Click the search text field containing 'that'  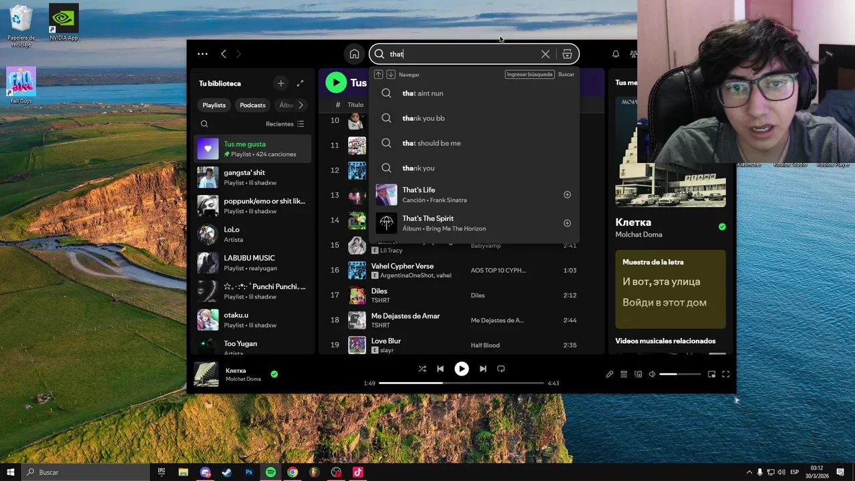[x=462, y=54]
